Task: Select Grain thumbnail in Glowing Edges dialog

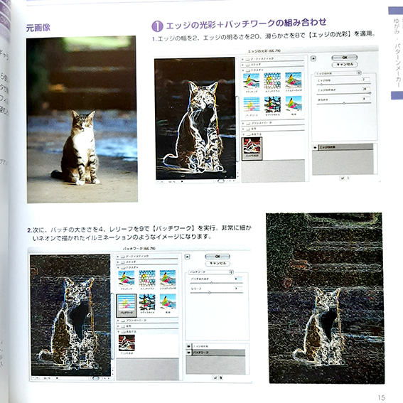Action: coord(294,104)
